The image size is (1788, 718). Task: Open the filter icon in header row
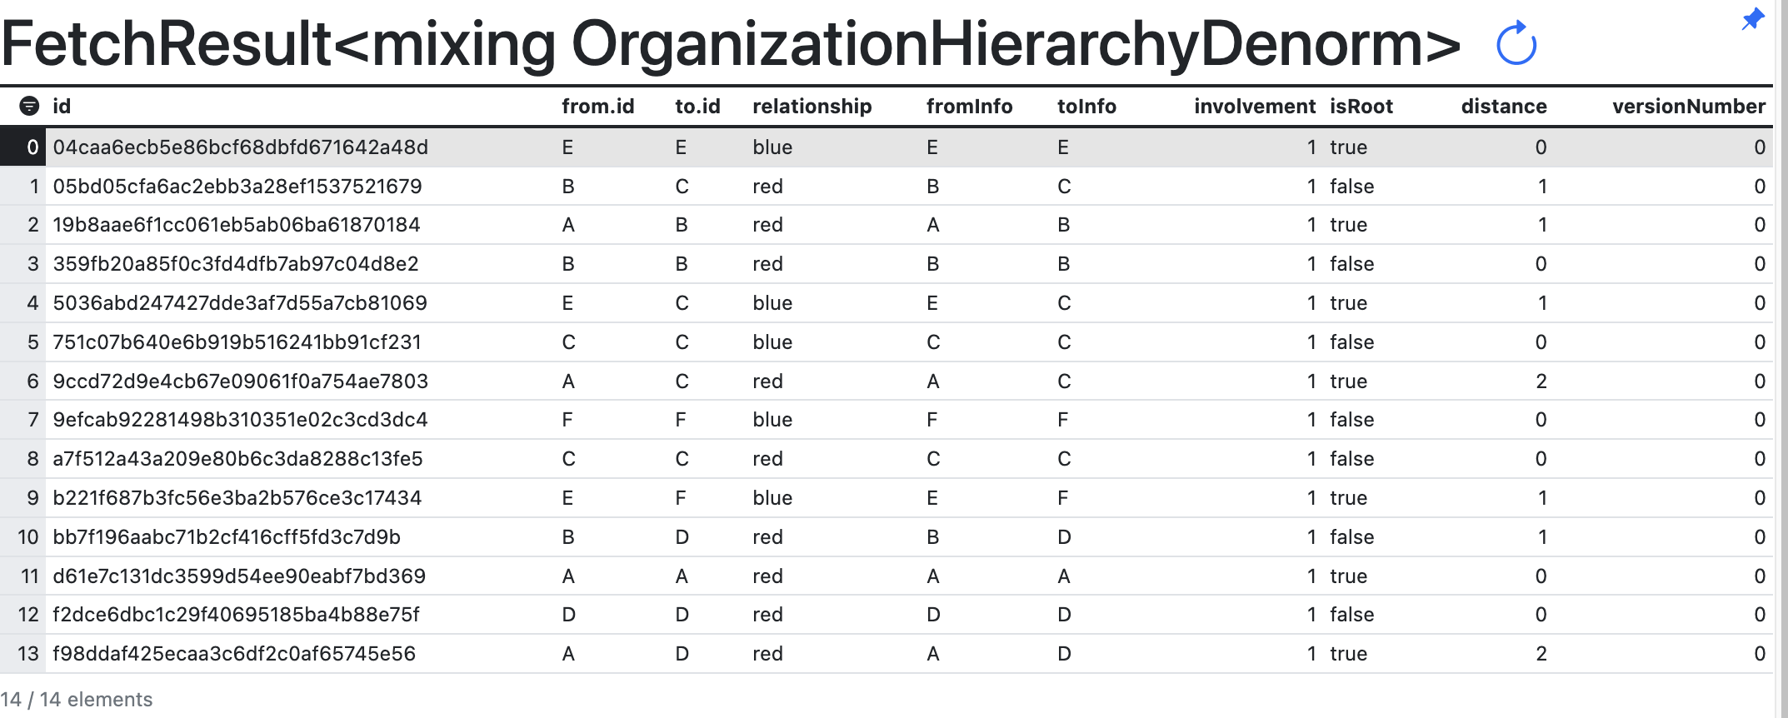[x=29, y=106]
